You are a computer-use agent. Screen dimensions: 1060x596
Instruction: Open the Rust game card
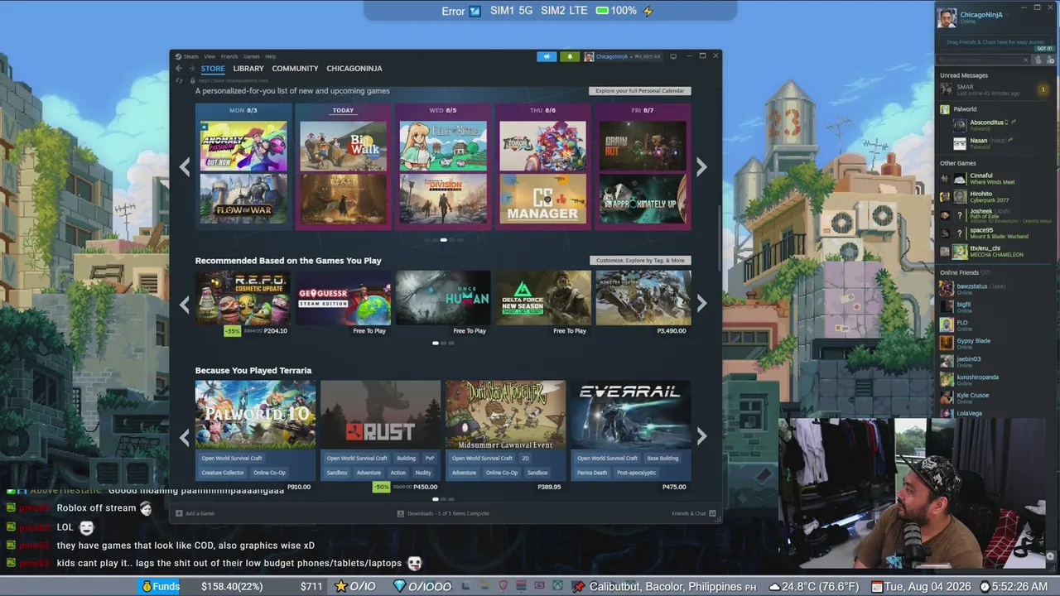click(x=380, y=430)
